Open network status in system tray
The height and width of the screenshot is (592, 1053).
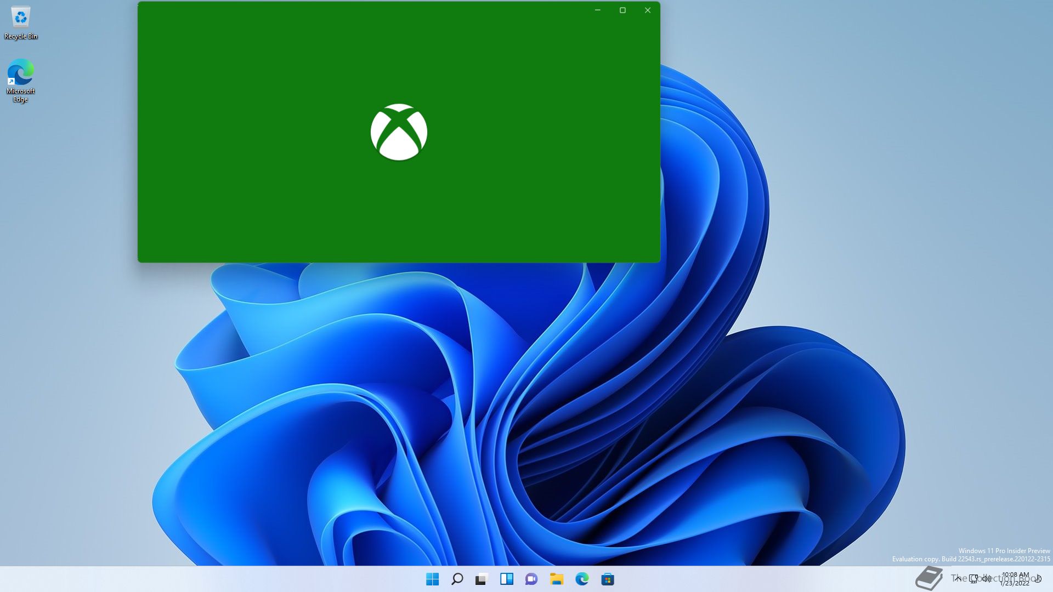(973, 579)
